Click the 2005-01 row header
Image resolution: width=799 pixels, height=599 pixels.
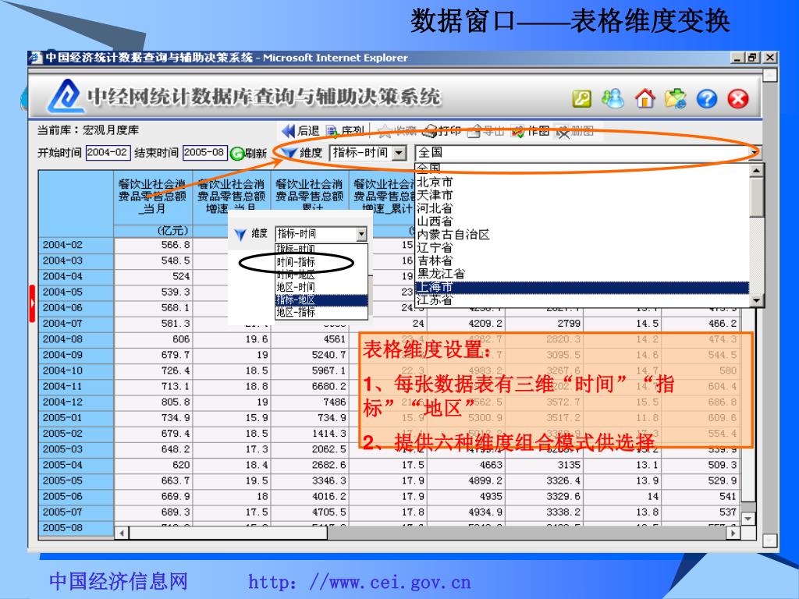(76, 418)
